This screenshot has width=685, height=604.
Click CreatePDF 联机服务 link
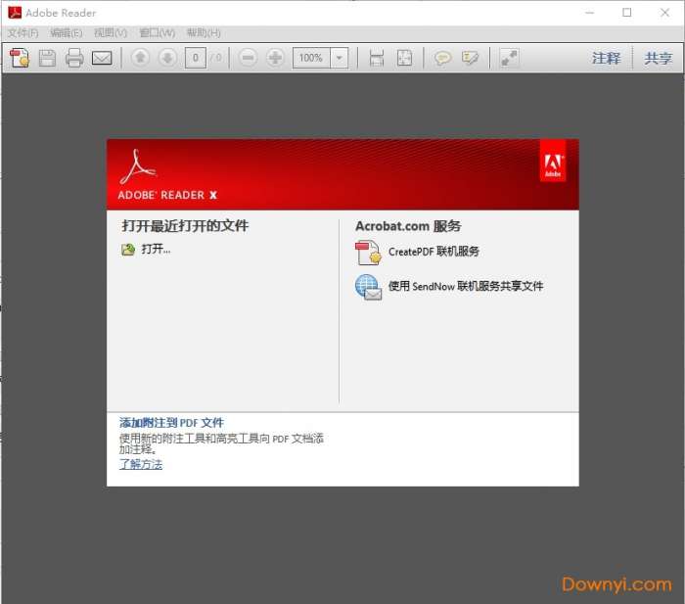(434, 252)
